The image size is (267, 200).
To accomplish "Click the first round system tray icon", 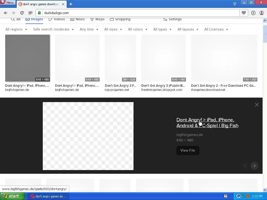I will click(x=238, y=196).
